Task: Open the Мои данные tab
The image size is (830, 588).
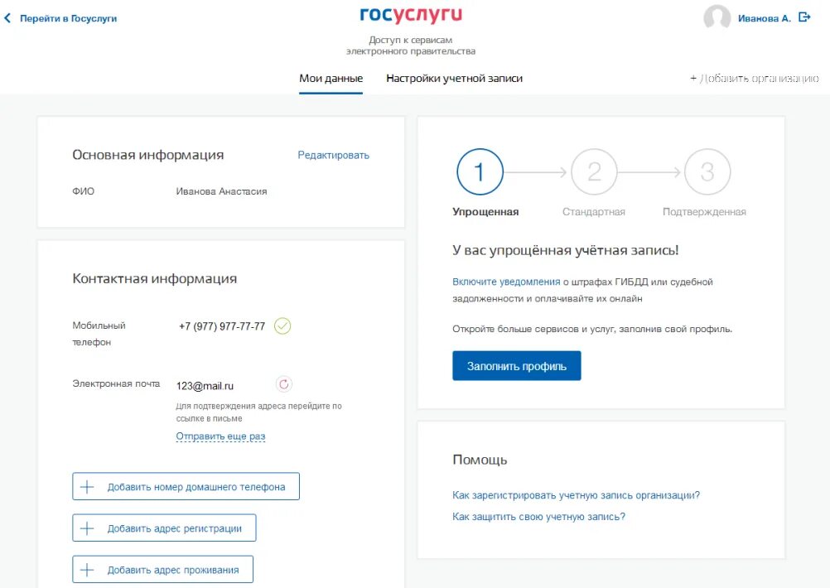Action: [x=331, y=78]
